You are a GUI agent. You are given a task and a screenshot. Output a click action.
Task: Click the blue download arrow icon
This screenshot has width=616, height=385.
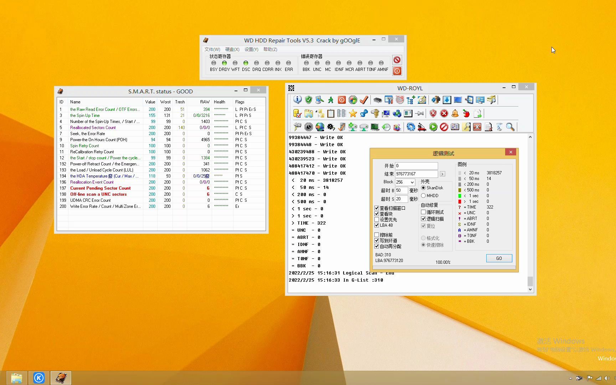[447, 100]
